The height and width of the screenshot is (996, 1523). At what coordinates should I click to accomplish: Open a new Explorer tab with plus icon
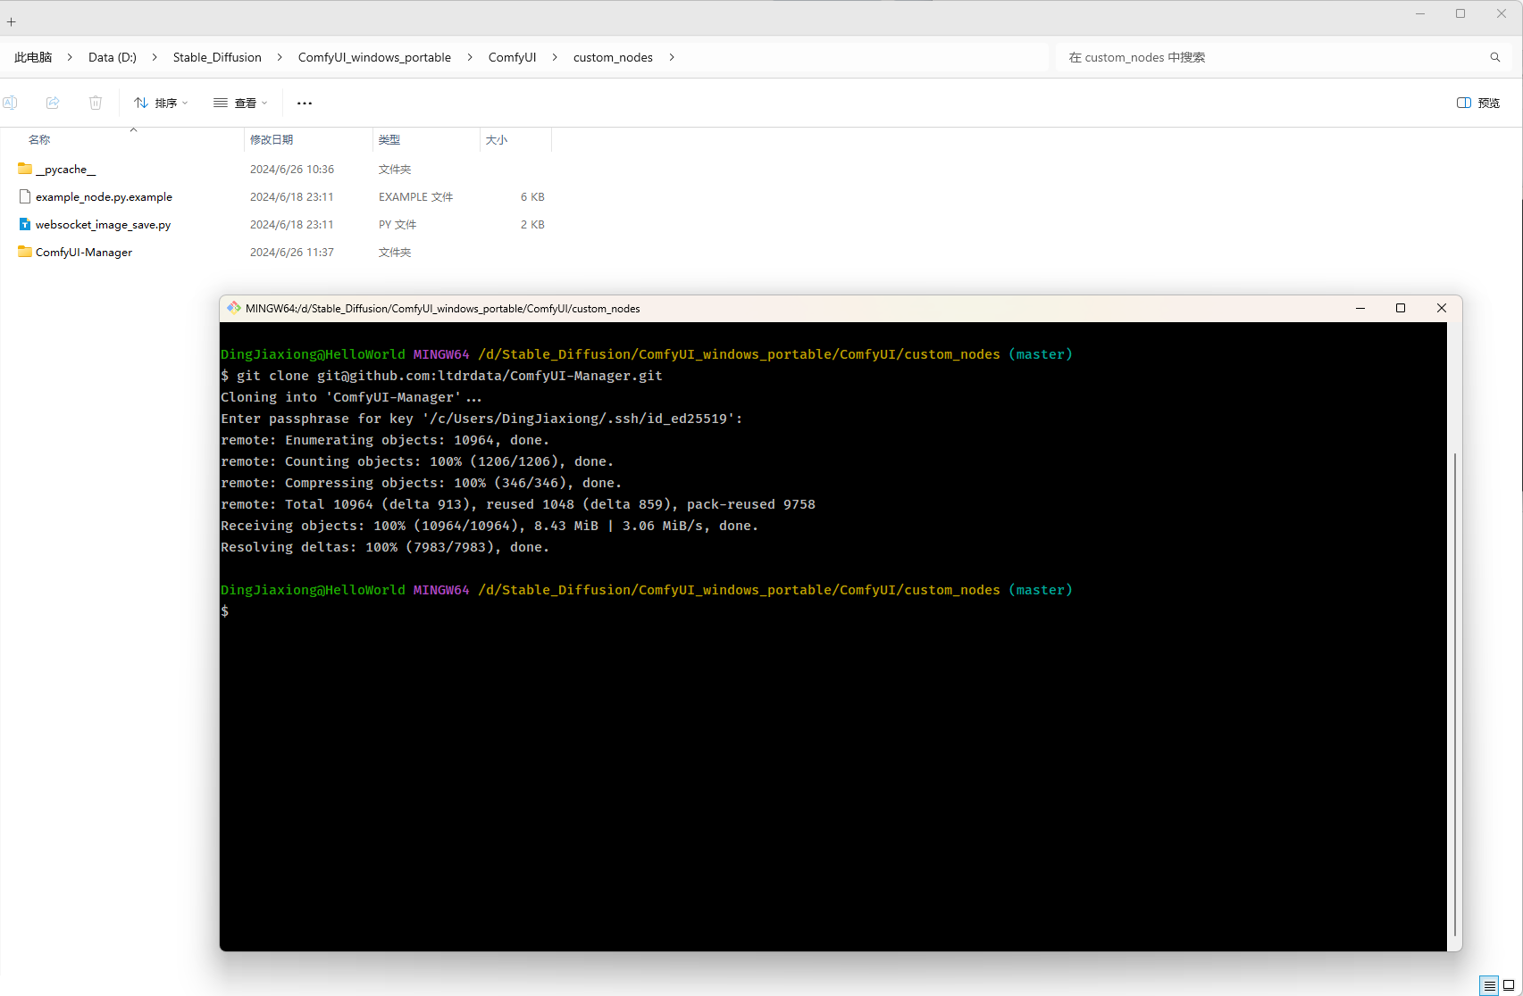point(12,21)
